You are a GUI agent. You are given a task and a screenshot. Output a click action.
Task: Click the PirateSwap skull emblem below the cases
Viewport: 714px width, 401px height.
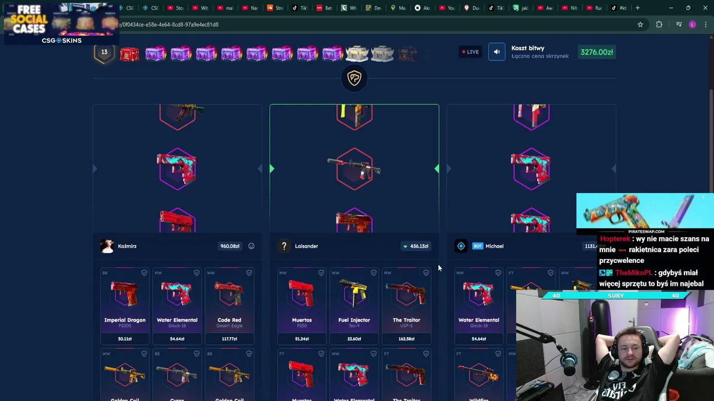coord(354,78)
